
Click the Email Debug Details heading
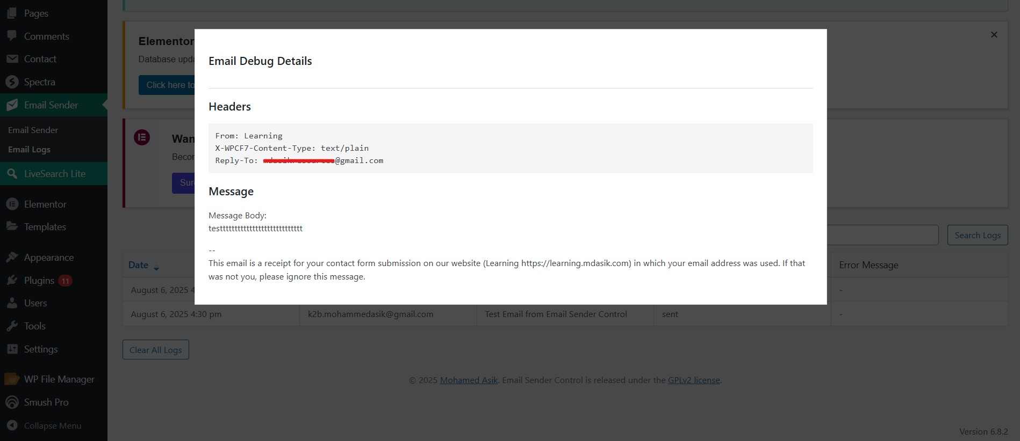(260, 61)
